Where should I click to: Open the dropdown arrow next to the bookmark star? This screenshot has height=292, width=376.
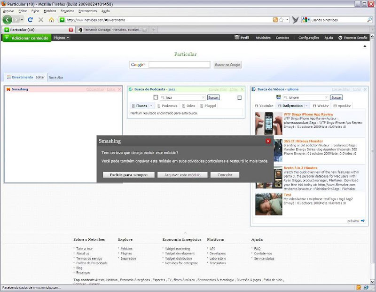pyautogui.click(x=287, y=20)
